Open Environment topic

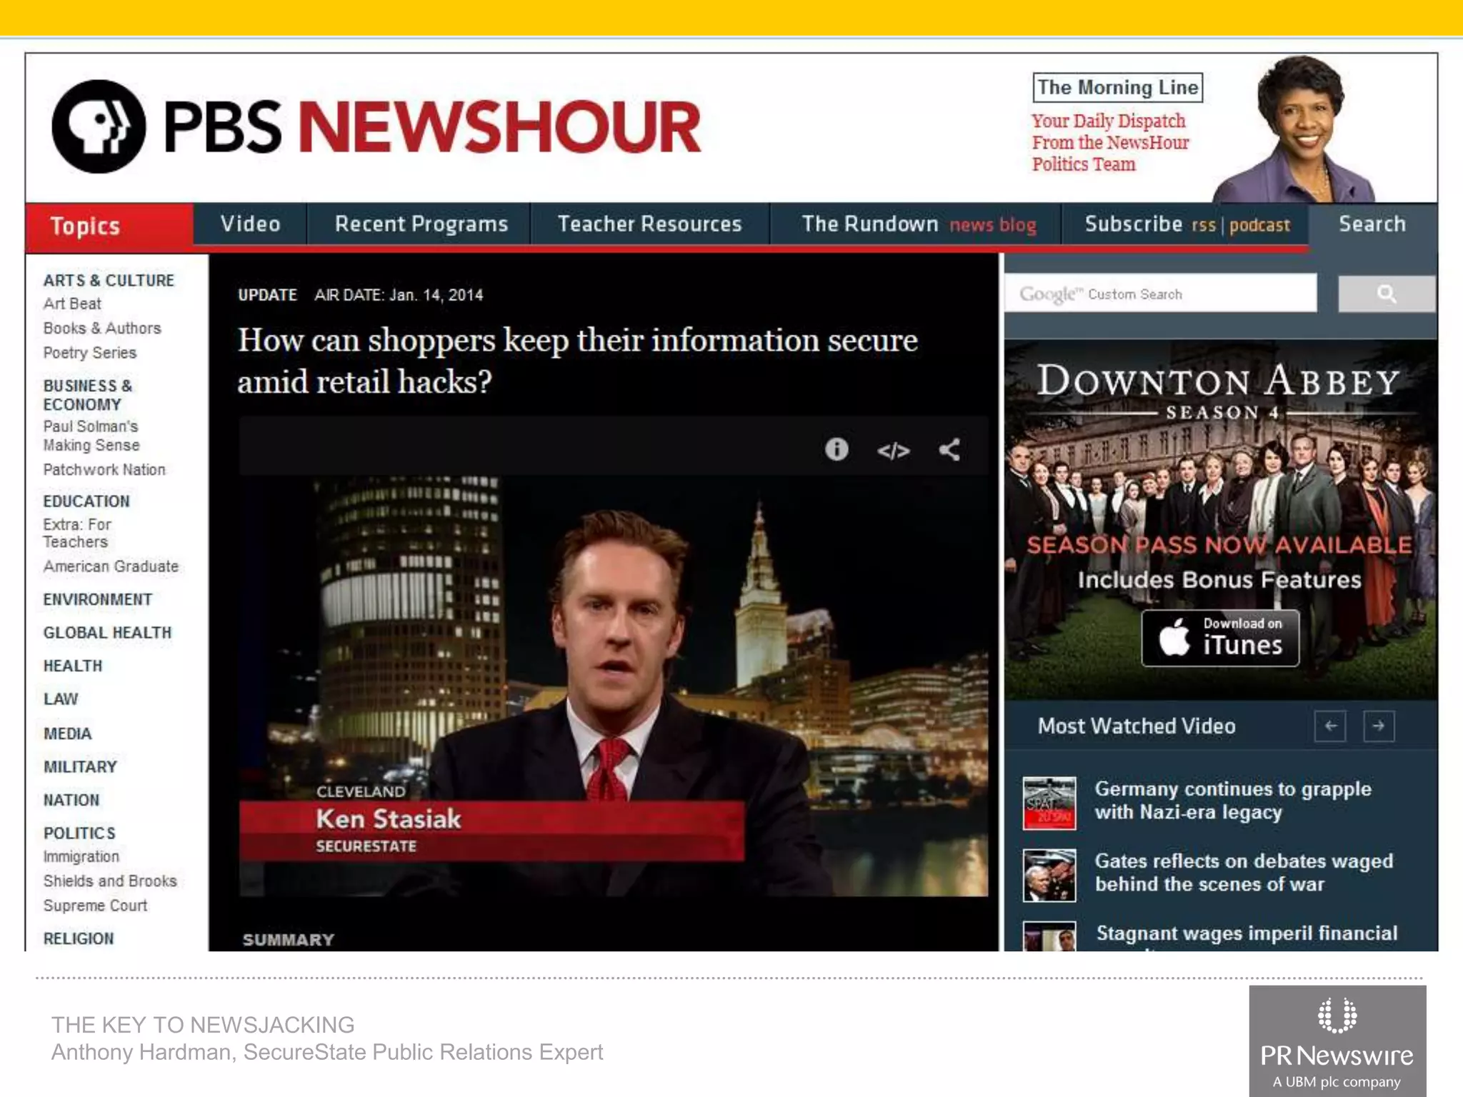click(98, 600)
